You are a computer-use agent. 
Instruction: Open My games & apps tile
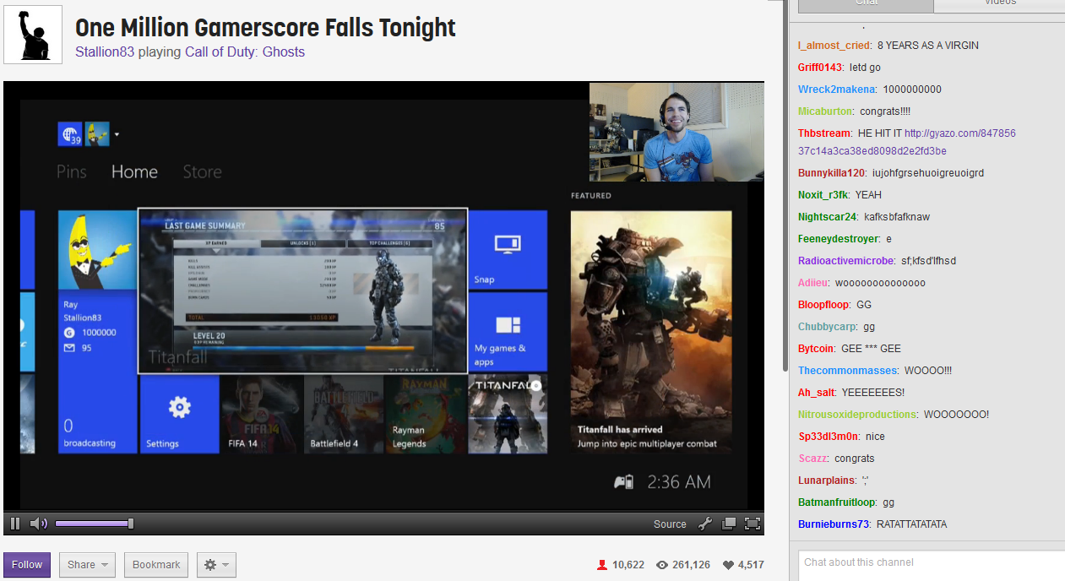[508, 332]
